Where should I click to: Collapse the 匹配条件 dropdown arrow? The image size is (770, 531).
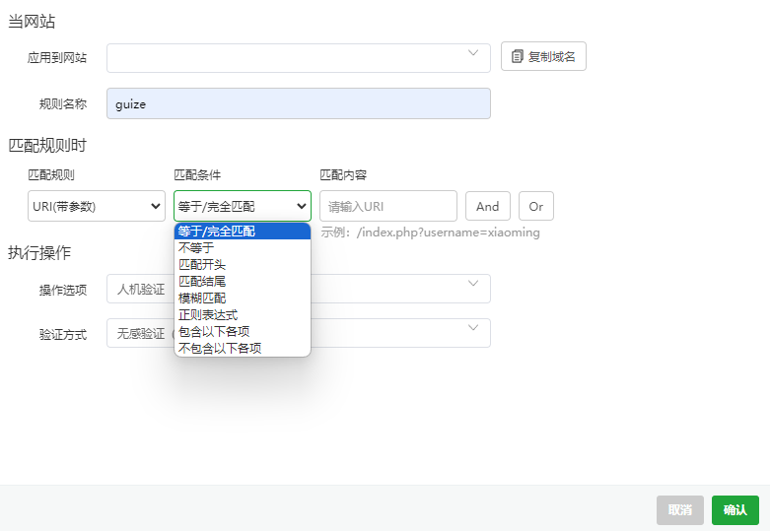(301, 206)
